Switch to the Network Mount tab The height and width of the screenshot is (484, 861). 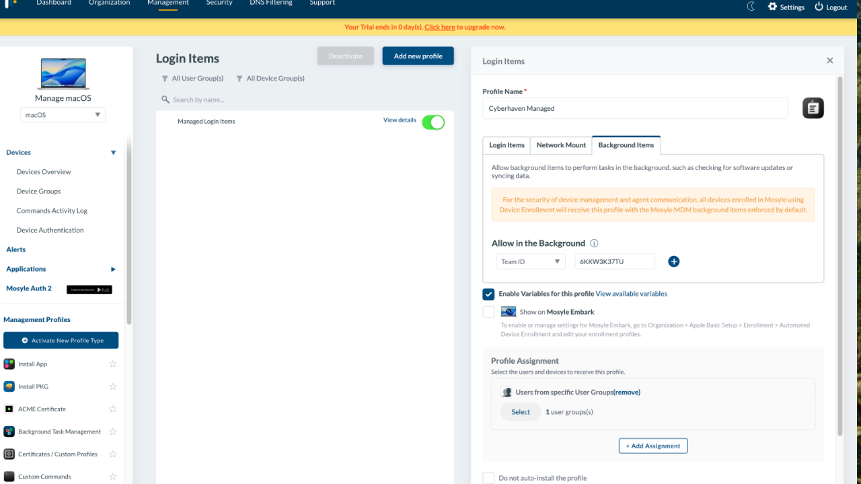click(x=561, y=145)
